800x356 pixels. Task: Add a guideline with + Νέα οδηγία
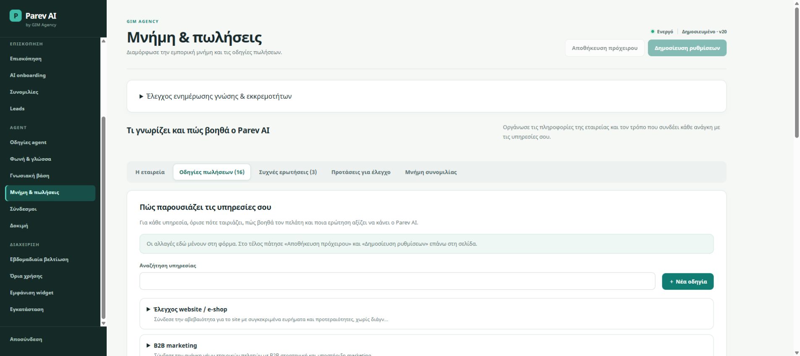[687, 282]
